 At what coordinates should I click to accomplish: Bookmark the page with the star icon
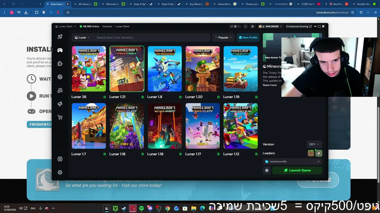coord(68,12)
